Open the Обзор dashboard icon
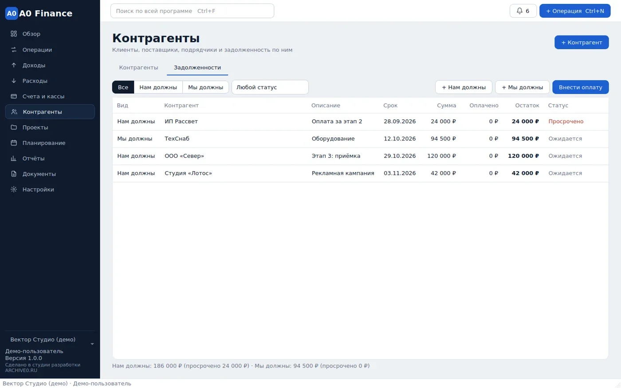 [x=14, y=34]
